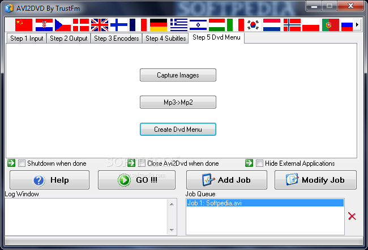Click green arrow beside Hide External Applications
Viewport: 368px width, 250px height.
249,163
